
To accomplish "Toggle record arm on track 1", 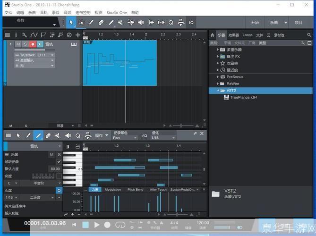I will (33, 44).
